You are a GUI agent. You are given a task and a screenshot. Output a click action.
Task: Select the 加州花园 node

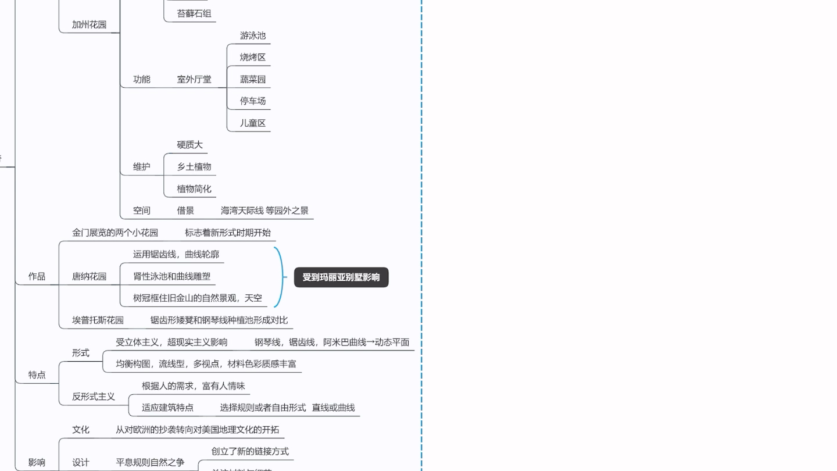[x=89, y=24]
